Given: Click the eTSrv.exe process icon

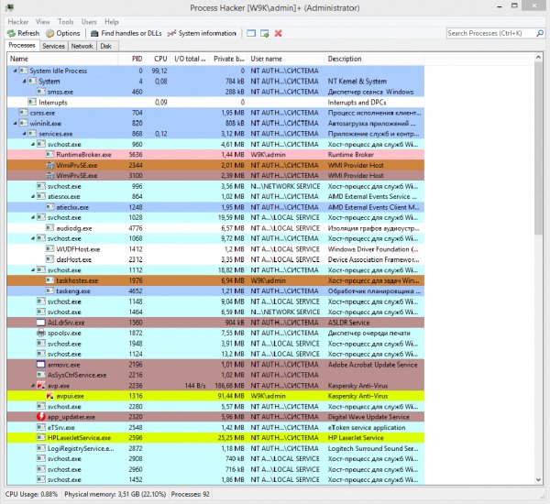Looking at the screenshot, I should 41,427.
